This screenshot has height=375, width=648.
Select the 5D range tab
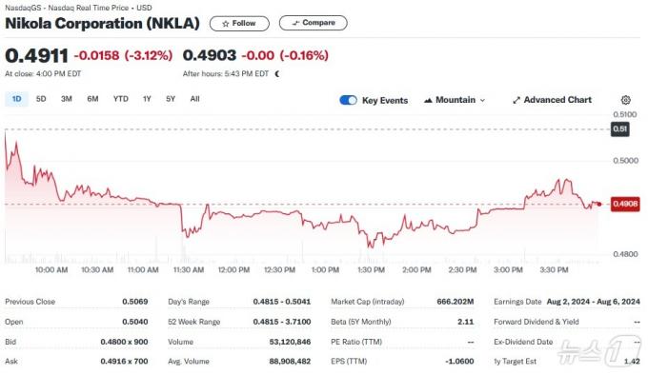click(x=41, y=99)
